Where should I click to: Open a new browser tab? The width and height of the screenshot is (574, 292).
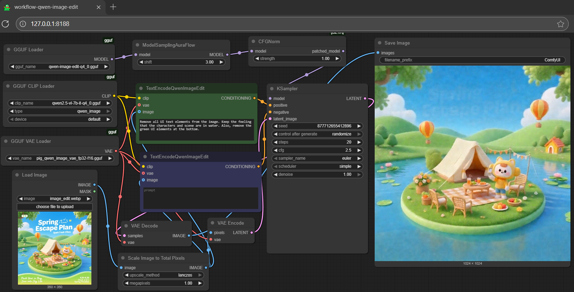(113, 7)
